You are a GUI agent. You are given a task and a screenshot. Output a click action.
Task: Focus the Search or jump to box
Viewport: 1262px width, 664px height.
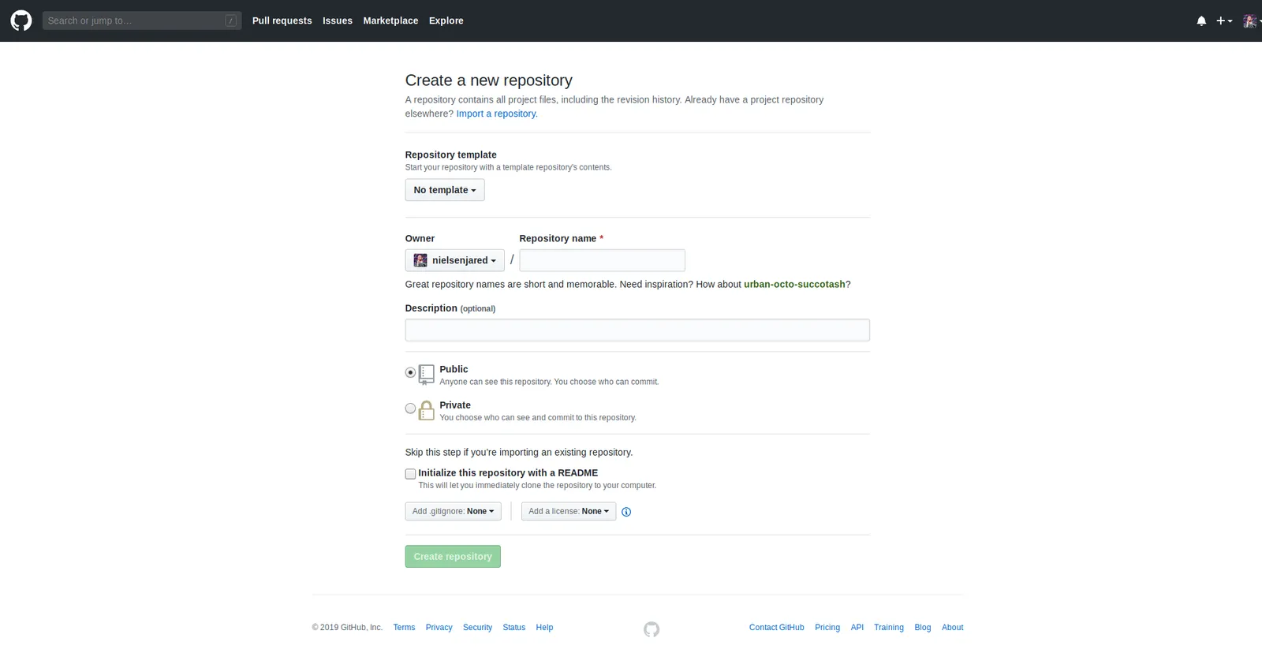[x=142, y=21]
